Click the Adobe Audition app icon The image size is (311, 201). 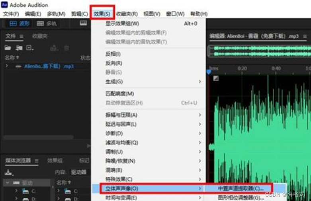(x=4, y=4)
